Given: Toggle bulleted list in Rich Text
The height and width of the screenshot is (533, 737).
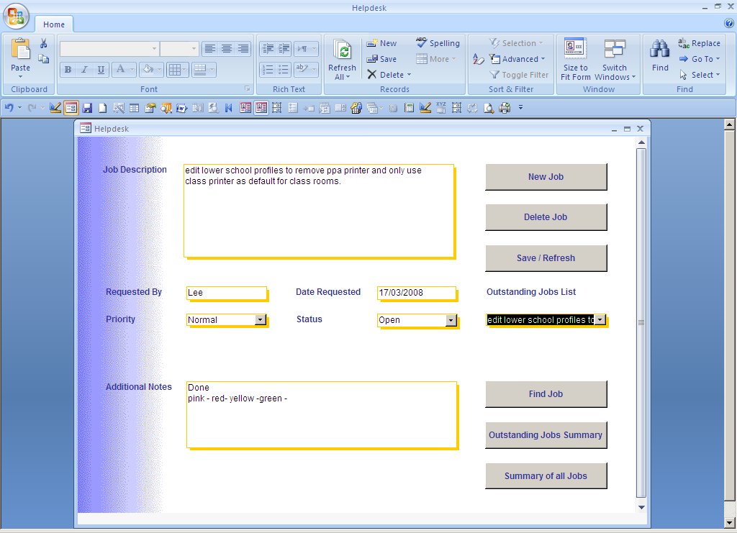Looking at the screenshot, I should (x=284, y=70).
